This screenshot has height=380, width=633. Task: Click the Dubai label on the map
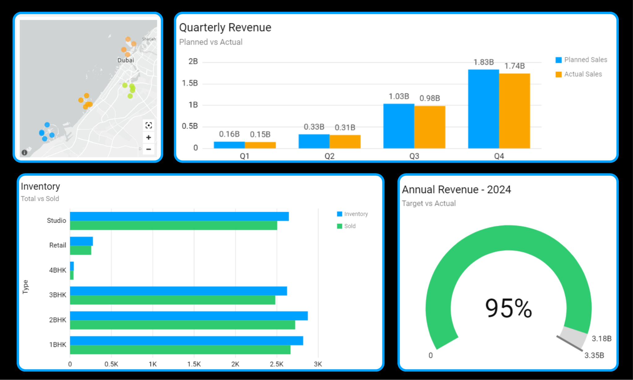click(x=125, y=60)
